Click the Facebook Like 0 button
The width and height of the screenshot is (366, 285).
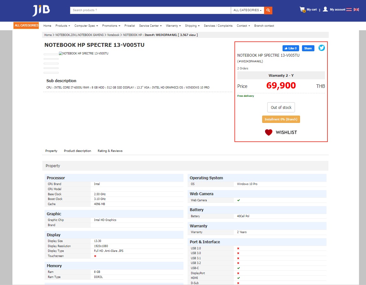291,48
